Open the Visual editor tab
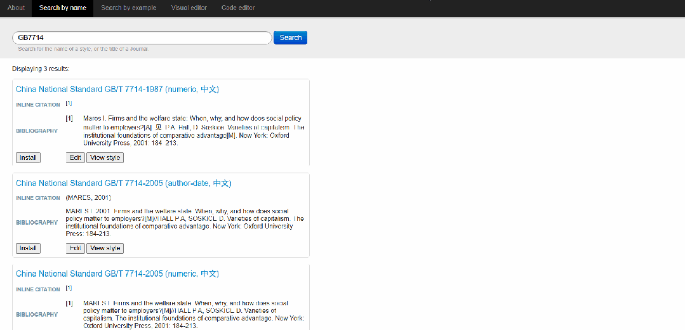The image size is (685, 330). 189,8
